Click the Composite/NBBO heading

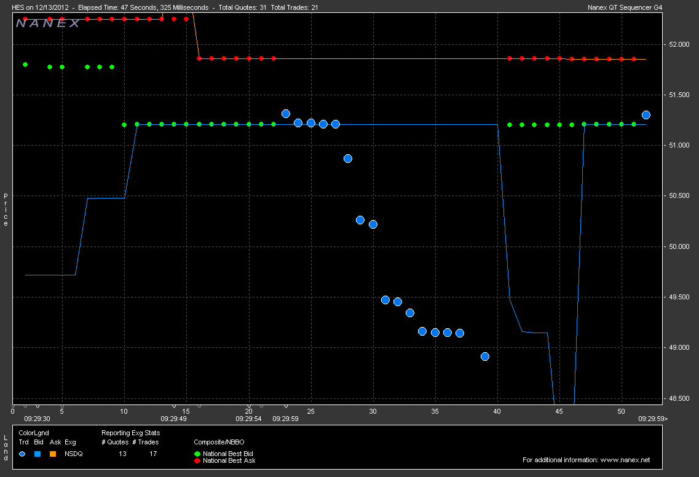coord(219,442)
